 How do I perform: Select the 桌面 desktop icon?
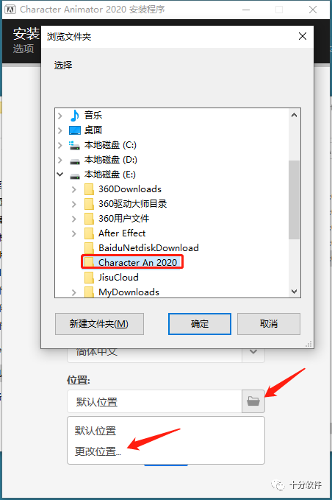[x=75, y=130]
